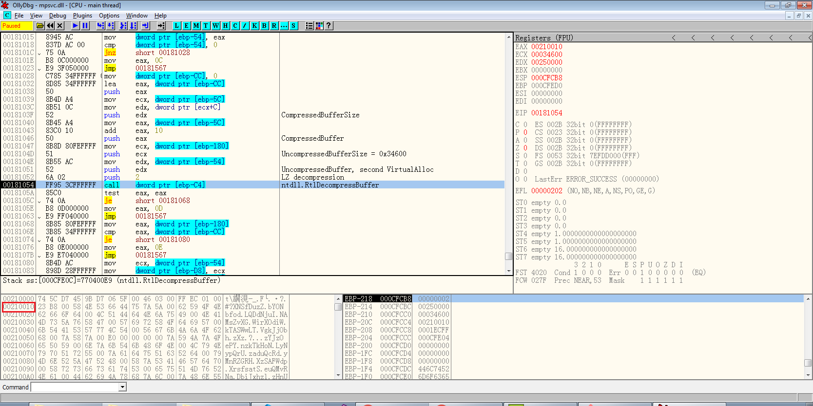
Task: Expand the Command box dropdown arrow
Action: [123, 387]
